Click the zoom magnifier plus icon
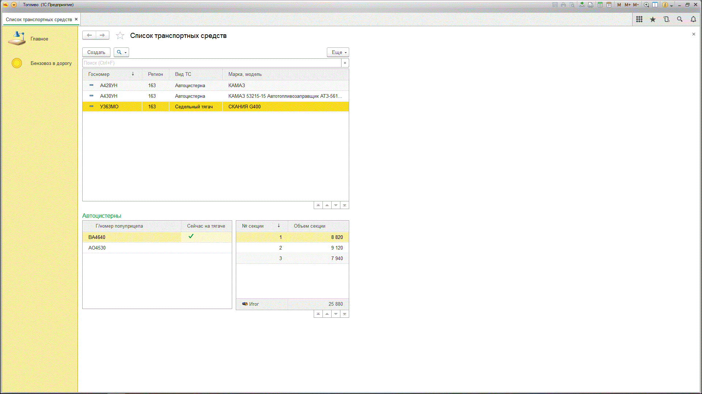702x394 pixels. (x=646, y=5)
